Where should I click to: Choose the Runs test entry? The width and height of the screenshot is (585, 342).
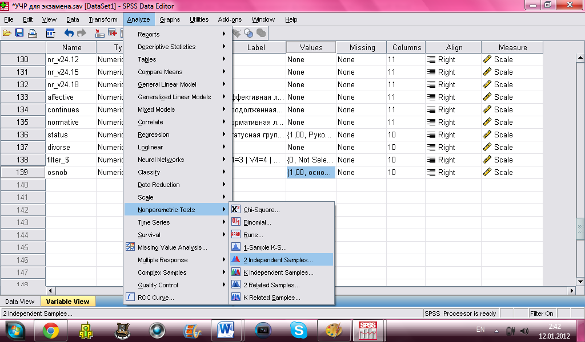(x=282, y=235)
